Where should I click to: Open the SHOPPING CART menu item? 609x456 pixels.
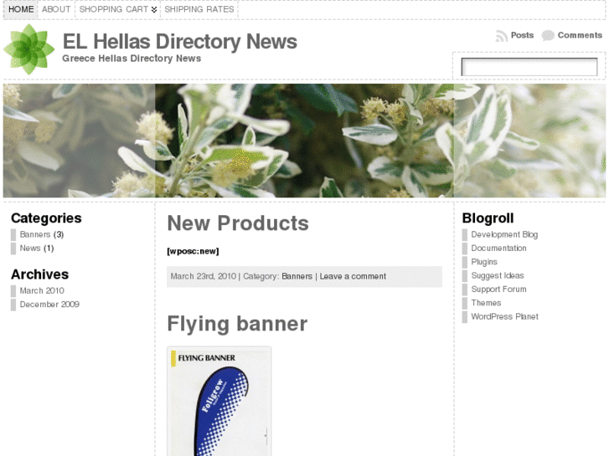click(114, 9)
